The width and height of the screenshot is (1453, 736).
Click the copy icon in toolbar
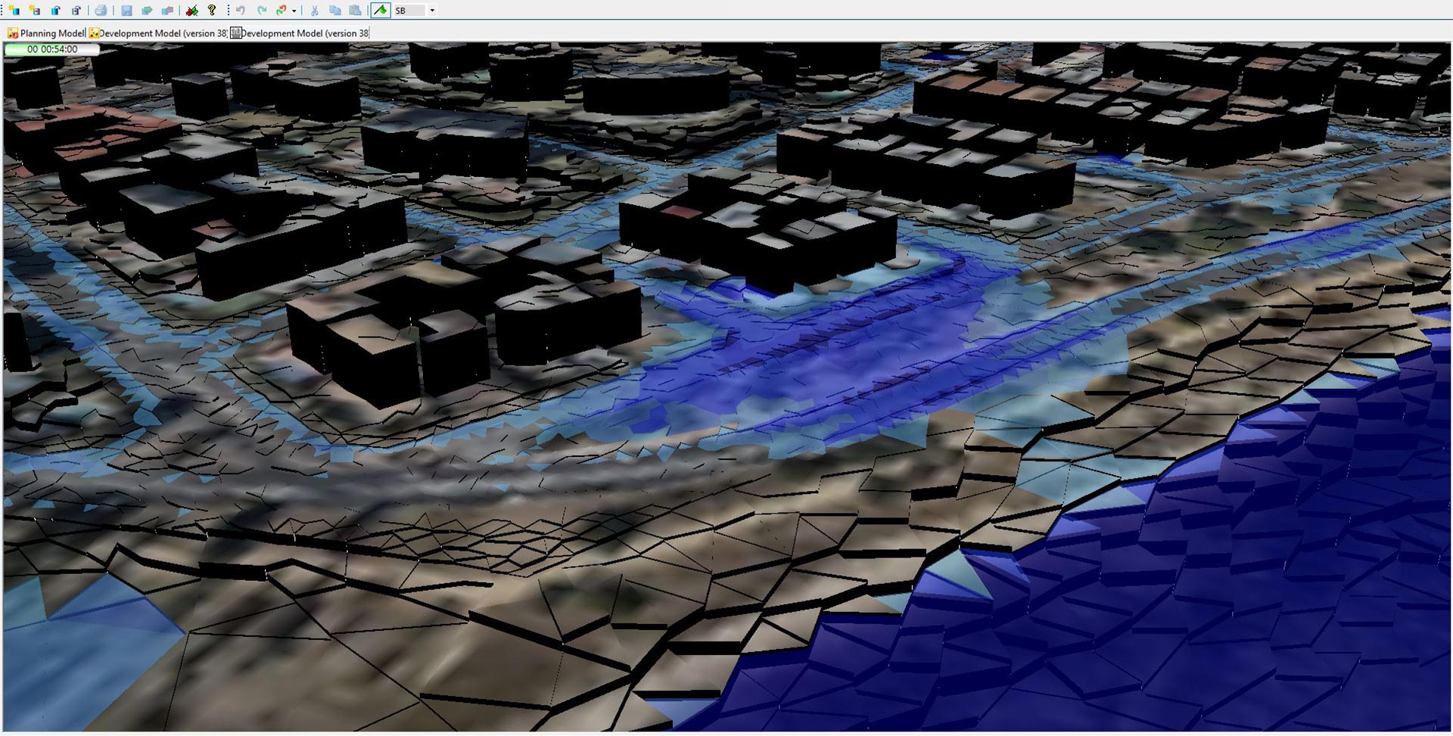click(334, 11)
